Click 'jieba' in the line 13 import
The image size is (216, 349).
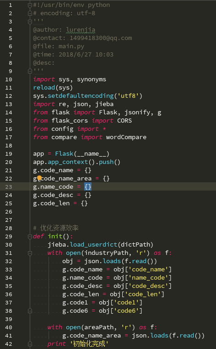(104, 104)
